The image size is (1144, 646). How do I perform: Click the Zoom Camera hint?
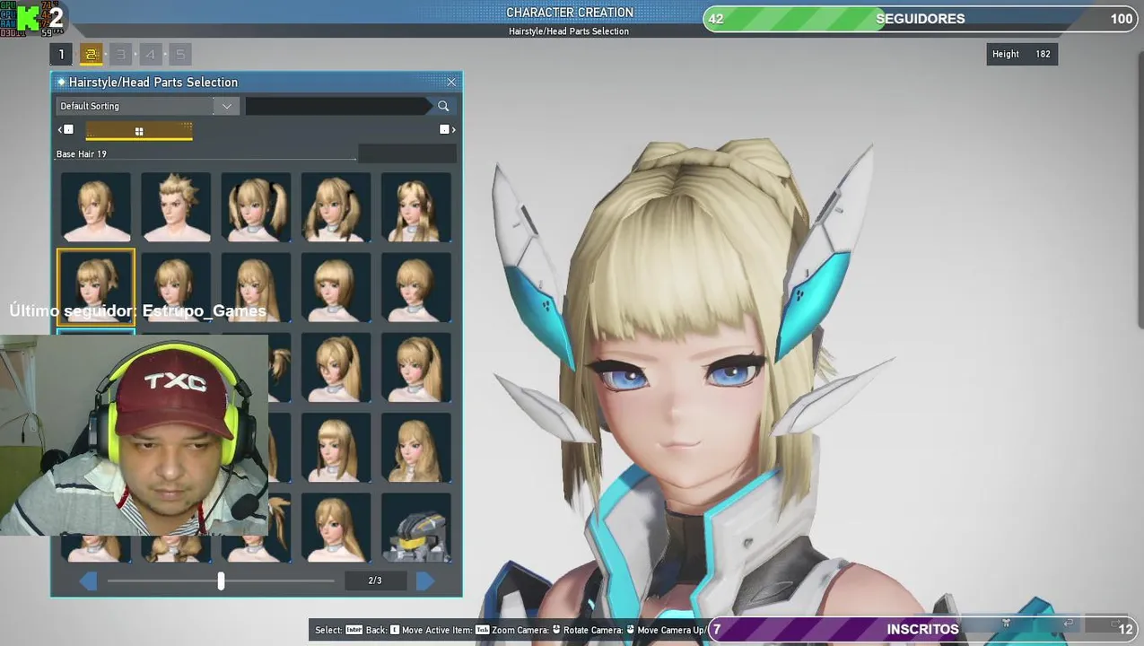tap(527, 630)
